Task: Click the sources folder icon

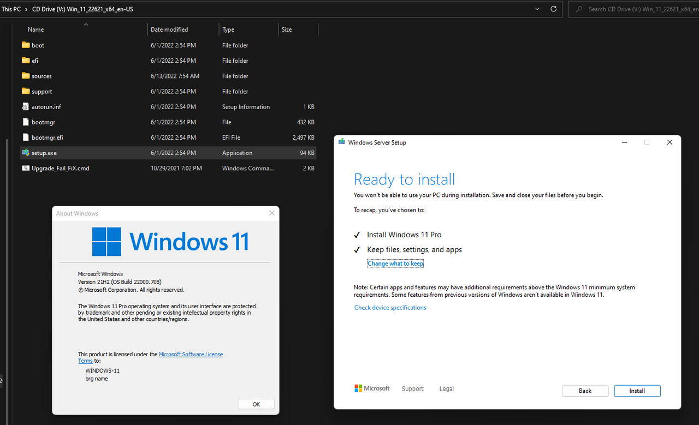Action: (25, 76)
